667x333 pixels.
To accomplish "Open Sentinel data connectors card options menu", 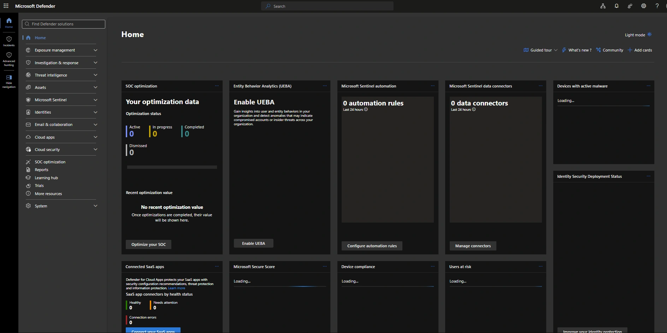I will [x=541, y=86].
